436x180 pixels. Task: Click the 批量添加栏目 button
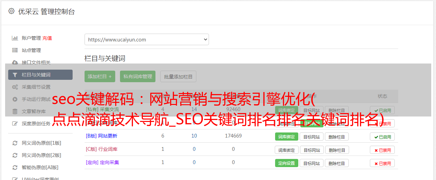178,76
